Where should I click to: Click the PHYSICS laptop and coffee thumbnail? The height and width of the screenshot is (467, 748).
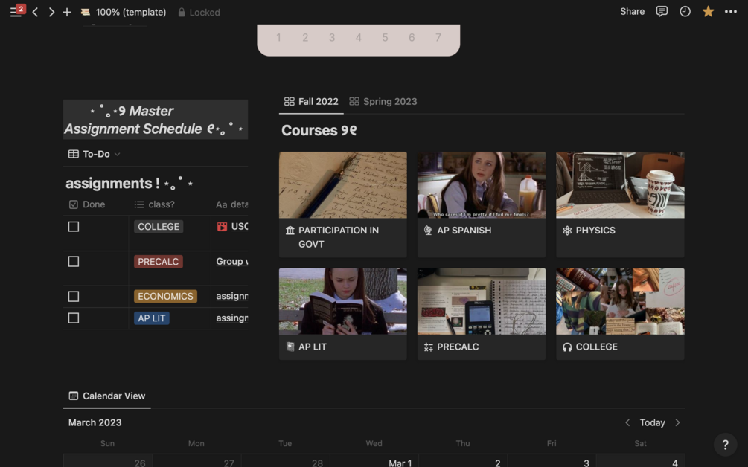tap(620, 185)
